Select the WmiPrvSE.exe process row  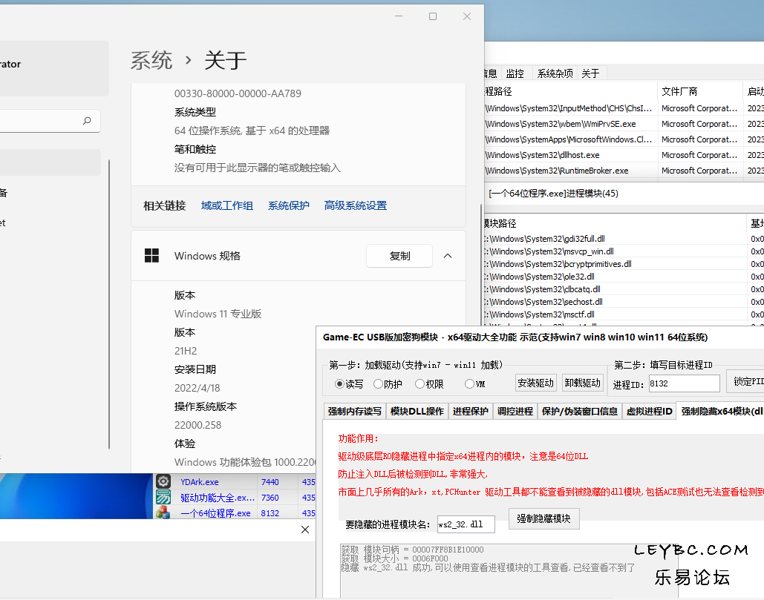click(624, 124)
